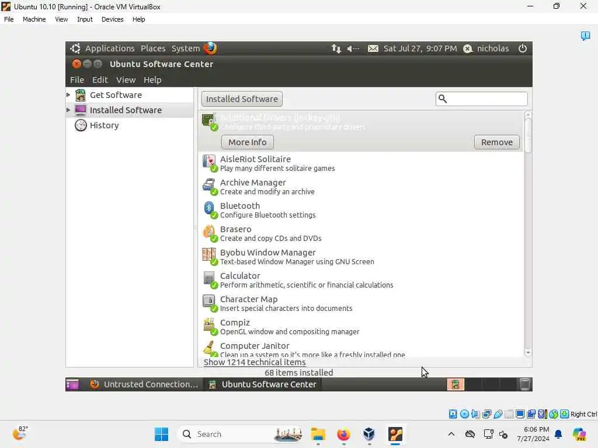Select 'Insert special characters into documents' text
Image resolution: width=598 pixels, height=448 pixels.
pos(286,308)
